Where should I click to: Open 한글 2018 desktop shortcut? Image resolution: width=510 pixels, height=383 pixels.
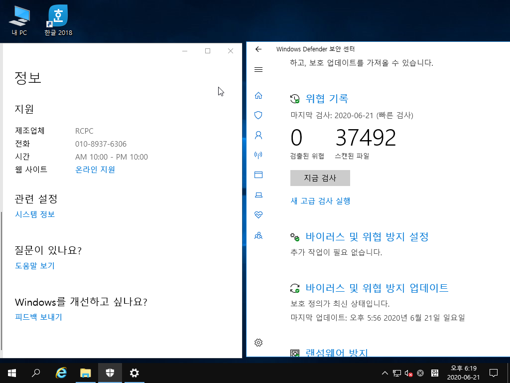pos(58,21)
